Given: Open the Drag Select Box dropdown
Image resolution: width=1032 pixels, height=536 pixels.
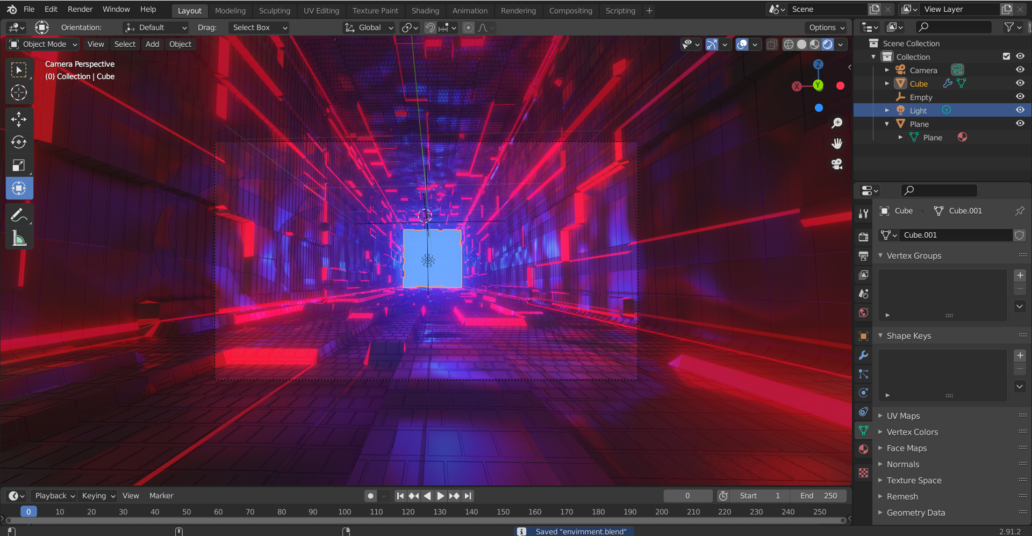Looking at the screenshot, I should point(259,27).
